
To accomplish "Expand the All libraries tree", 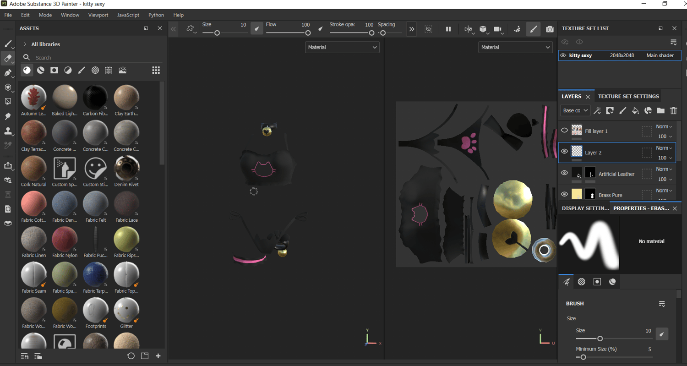I will 25,44.
